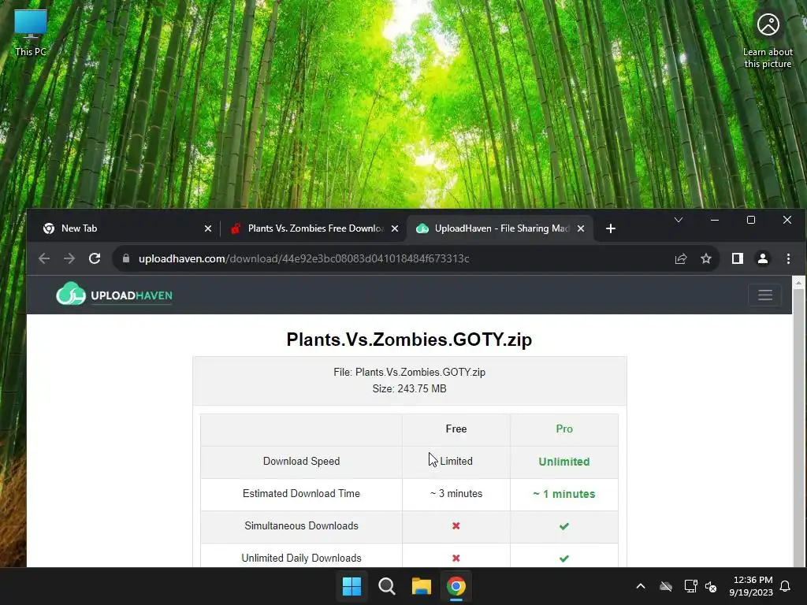Open taskbar Search

coord(386,586)
